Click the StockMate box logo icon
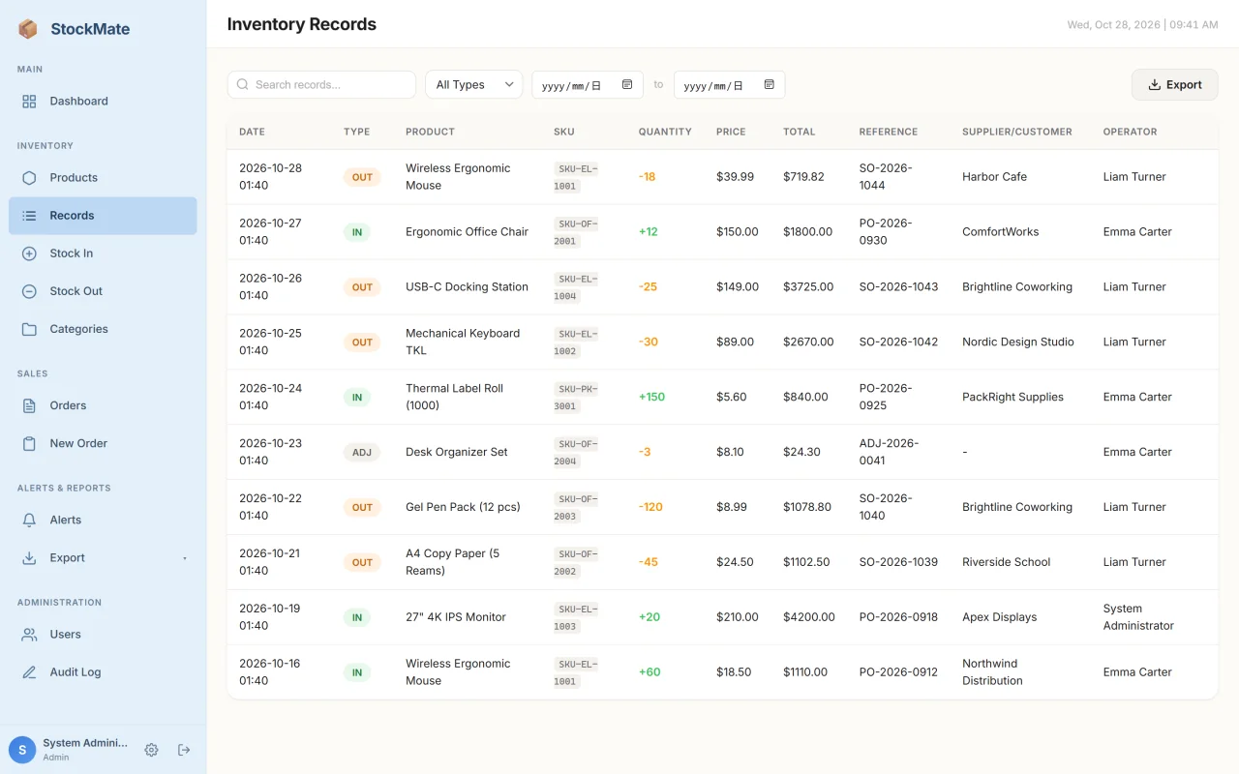 point(28,29)
